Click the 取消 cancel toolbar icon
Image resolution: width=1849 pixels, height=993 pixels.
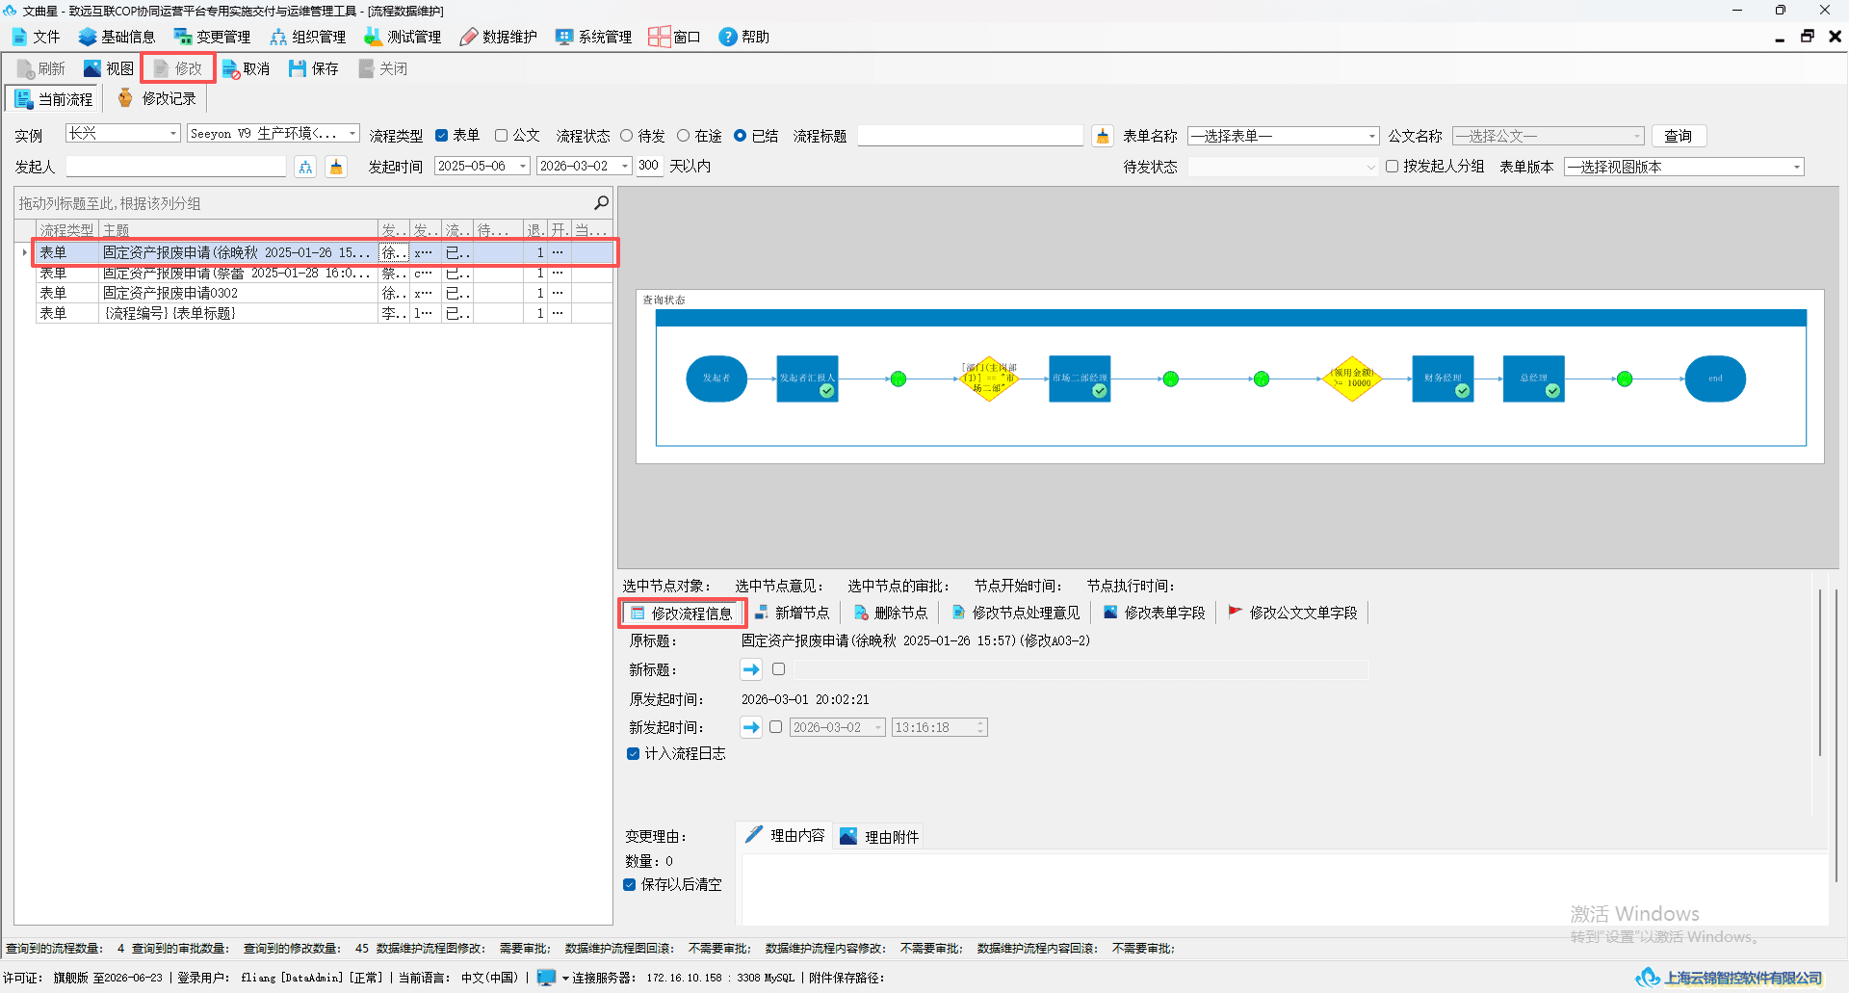230,69
